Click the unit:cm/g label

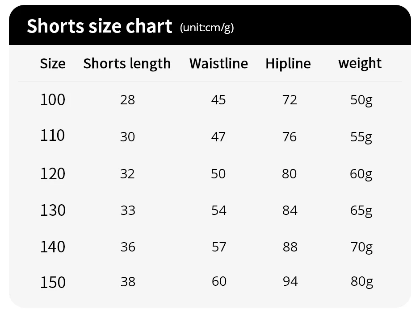click(206, 28)
